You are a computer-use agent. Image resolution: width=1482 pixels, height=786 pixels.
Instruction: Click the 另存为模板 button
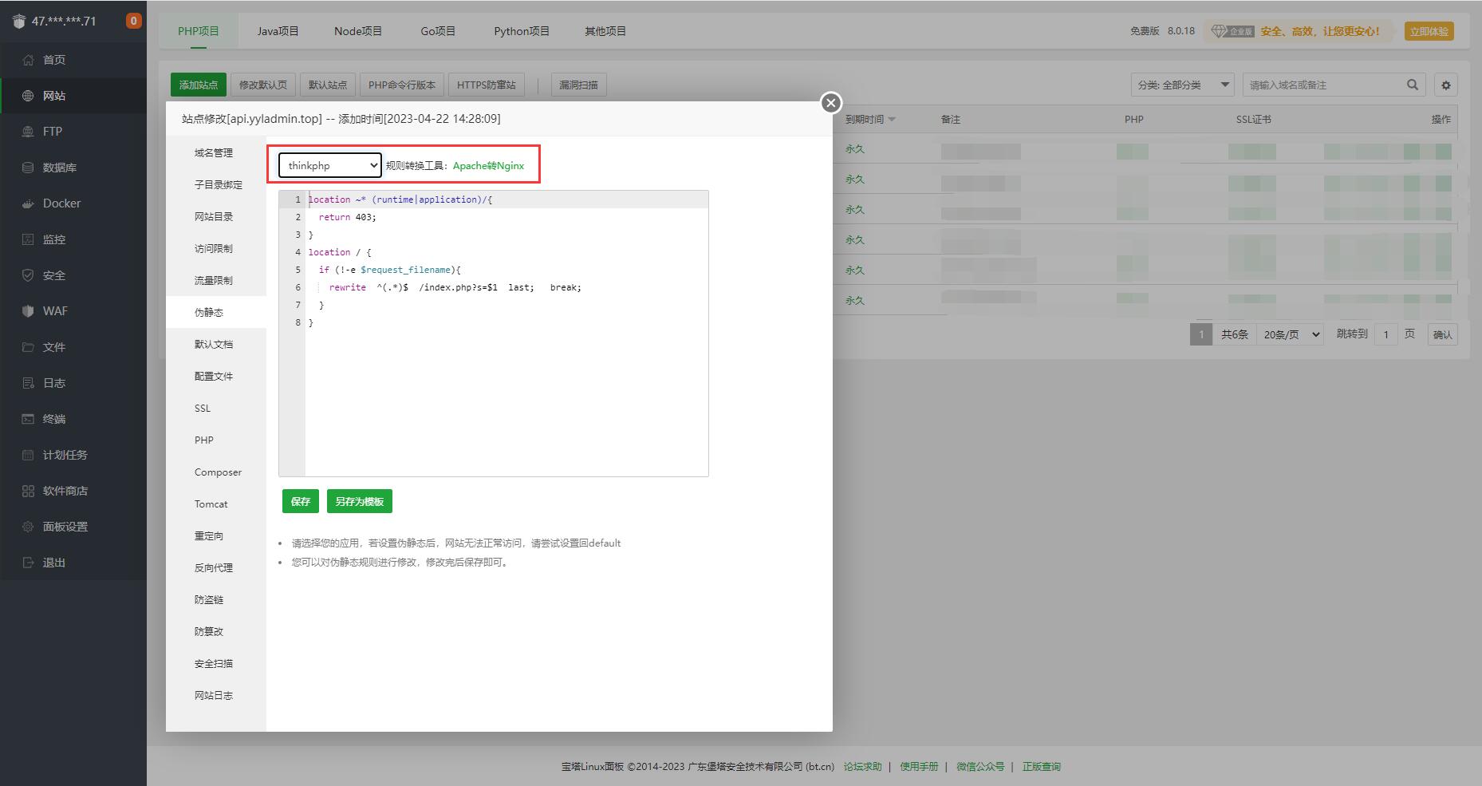click(359, 501)
